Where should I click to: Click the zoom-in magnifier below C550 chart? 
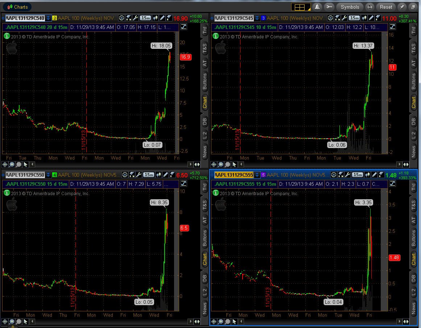coord(12,321)
